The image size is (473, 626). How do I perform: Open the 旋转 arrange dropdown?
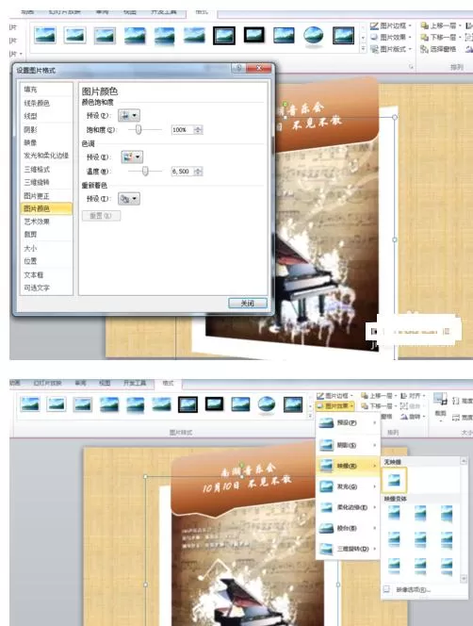click(411, 417)
